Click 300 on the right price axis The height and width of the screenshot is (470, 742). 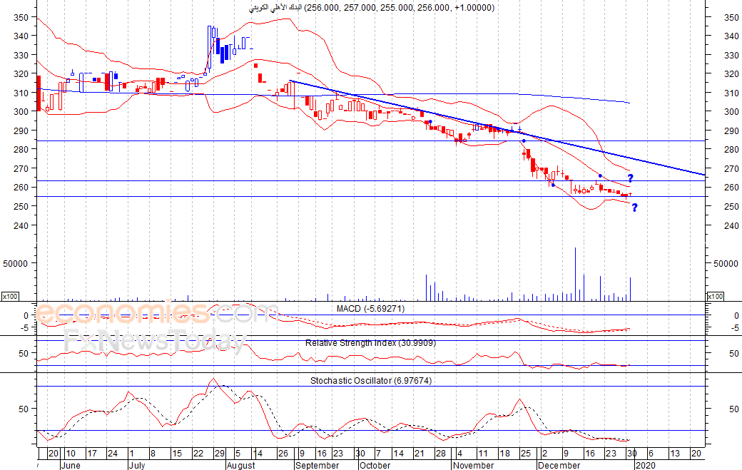(731, 111)
